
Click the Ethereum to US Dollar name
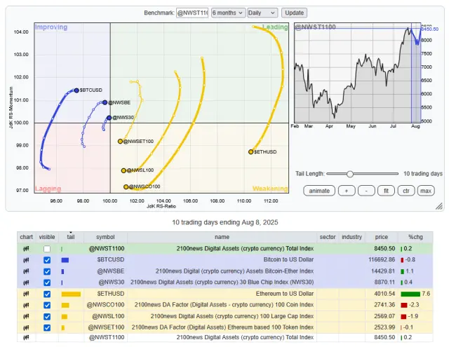(285, 294)
